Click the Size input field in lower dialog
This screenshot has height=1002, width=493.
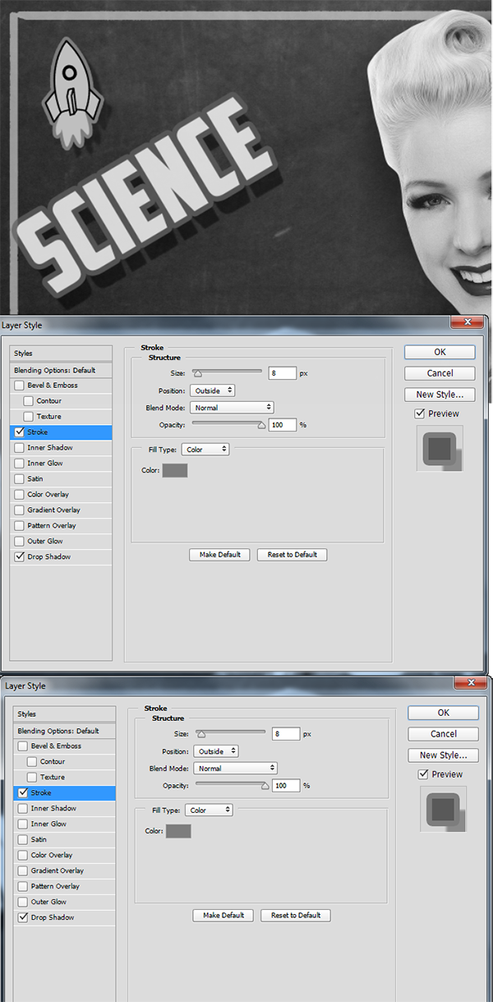285,733
